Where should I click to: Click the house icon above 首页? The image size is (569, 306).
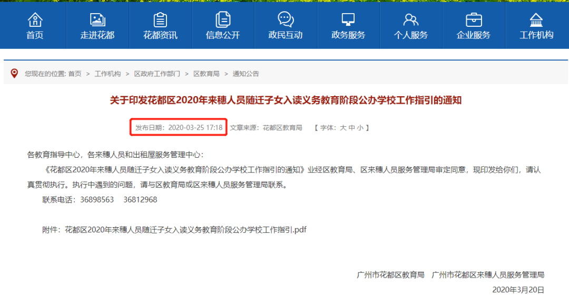pos(35,19)
